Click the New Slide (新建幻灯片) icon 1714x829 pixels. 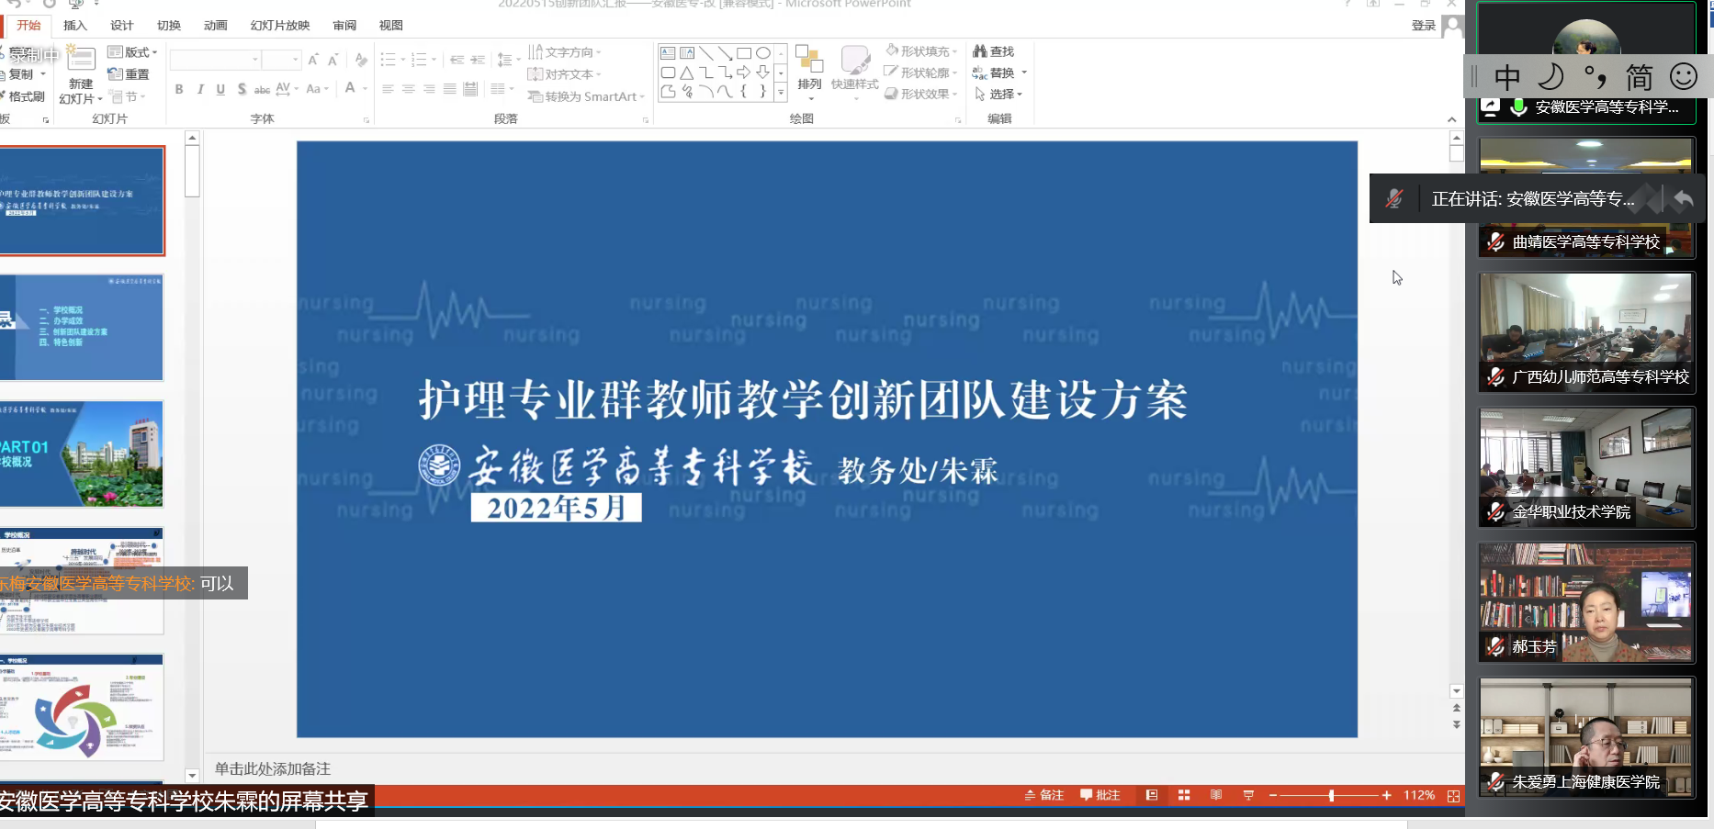click(x=81, y=61)
